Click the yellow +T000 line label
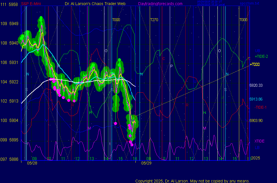The width and height of the screenshot is (277, 183). coord(255,64)
